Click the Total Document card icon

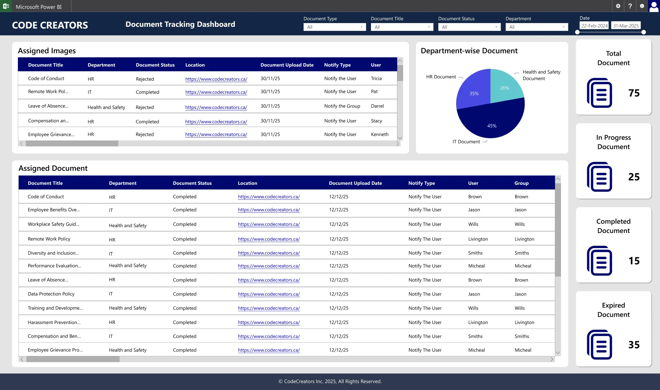click(599, 93)
